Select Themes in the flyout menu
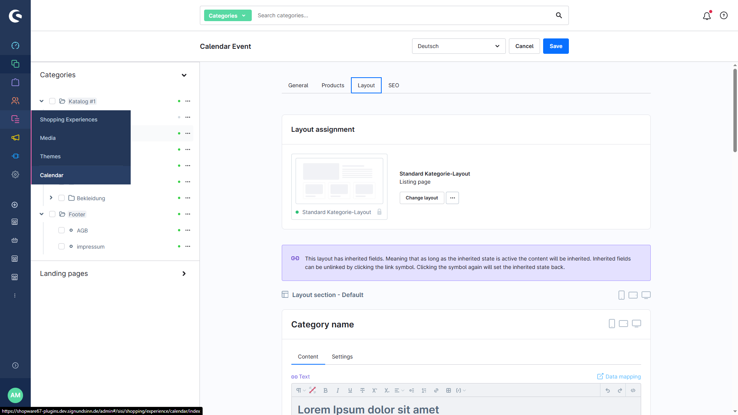 coord(50,156)
